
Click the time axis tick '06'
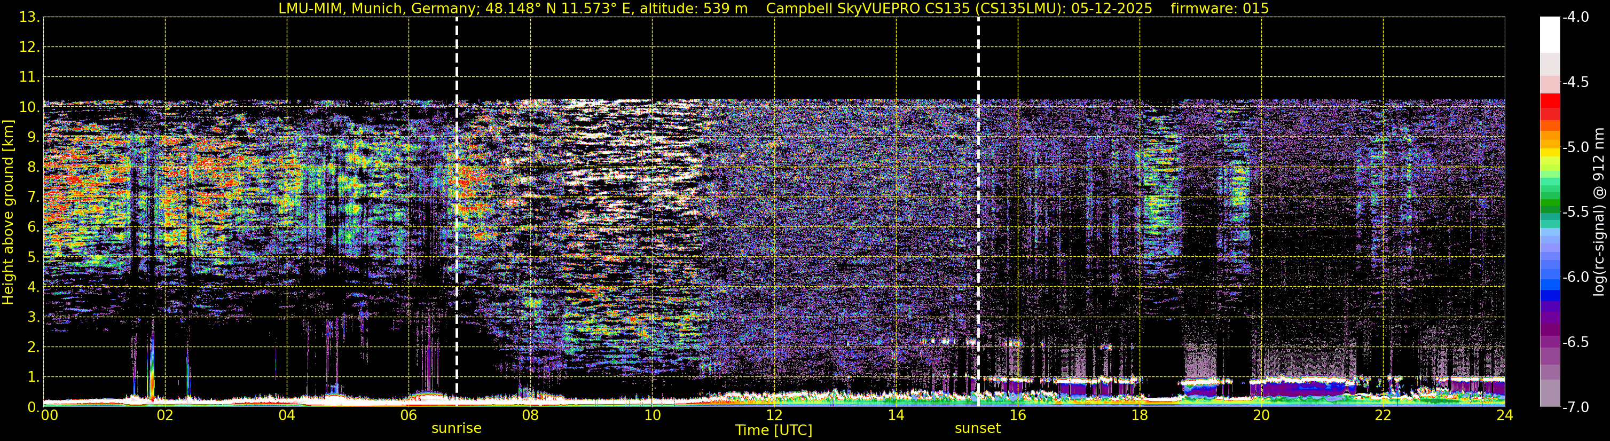coord(409,415)
